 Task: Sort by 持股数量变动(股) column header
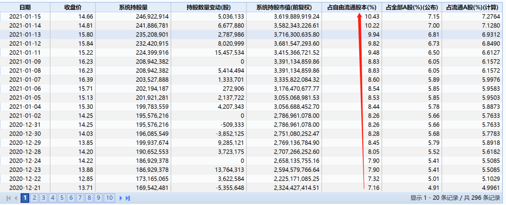click(x=208, y=7)
